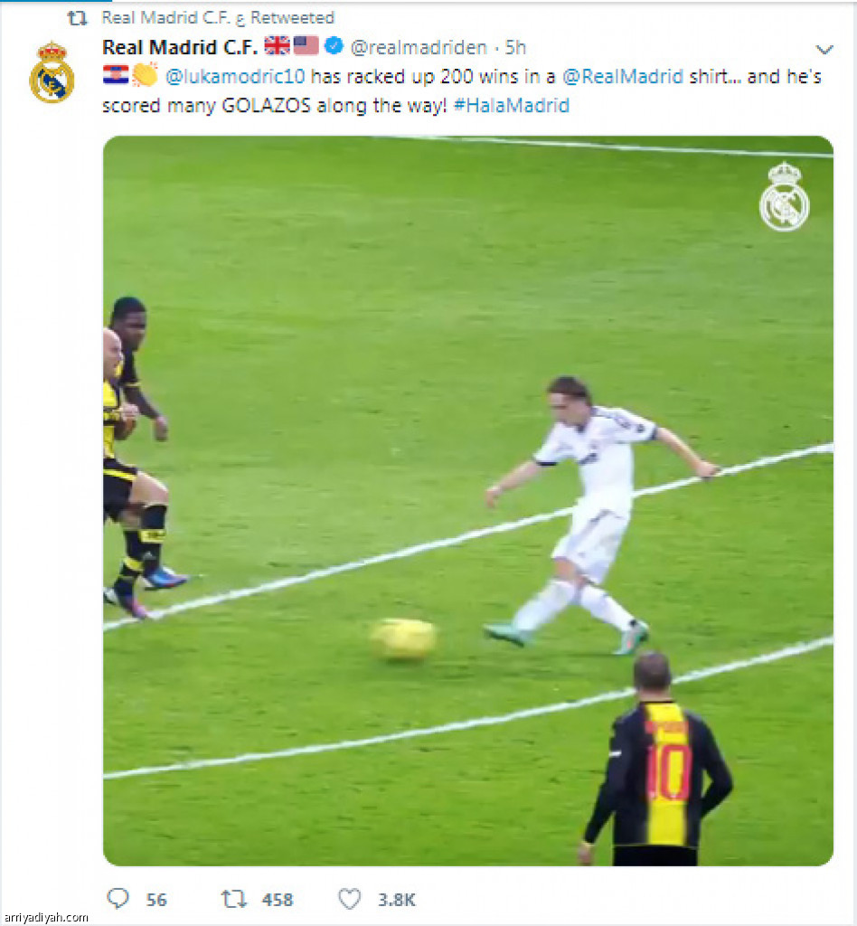Click the Real Madrid C.F. Retweeted label
Viewport: 857px width, 926px height.
[218, 18]
